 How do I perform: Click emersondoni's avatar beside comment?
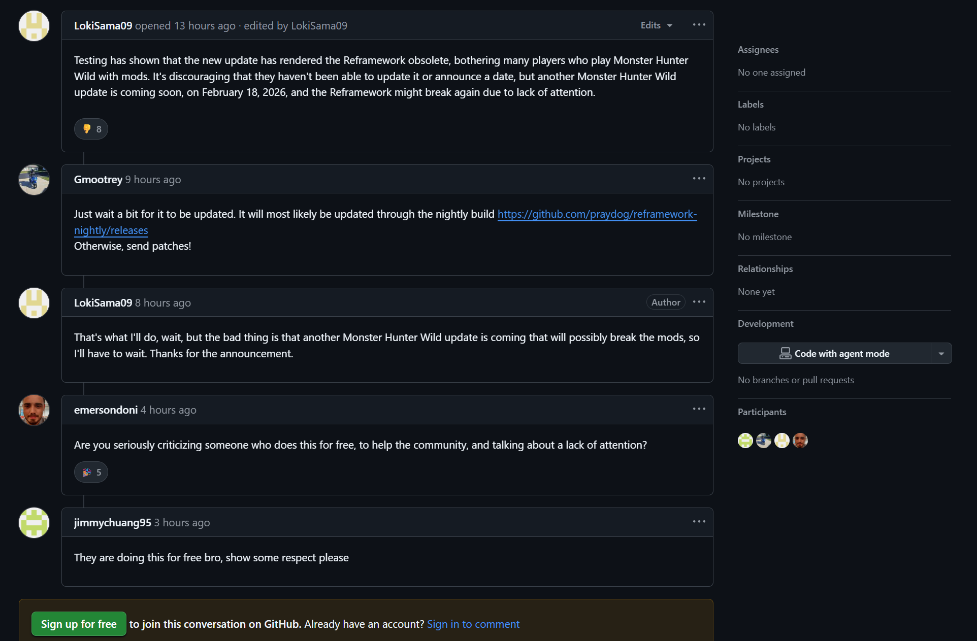pos(34,410)
